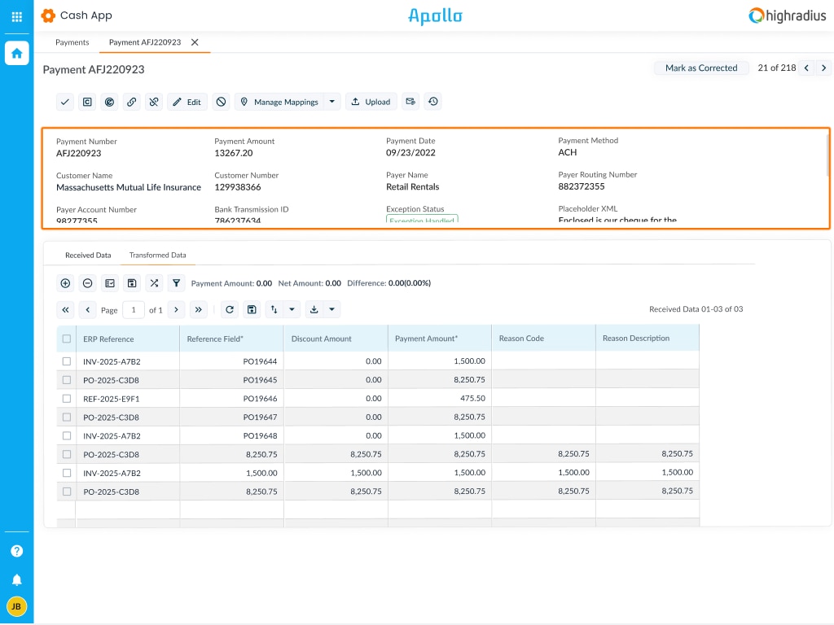Click the filter funnel icon

pos(176,283)
